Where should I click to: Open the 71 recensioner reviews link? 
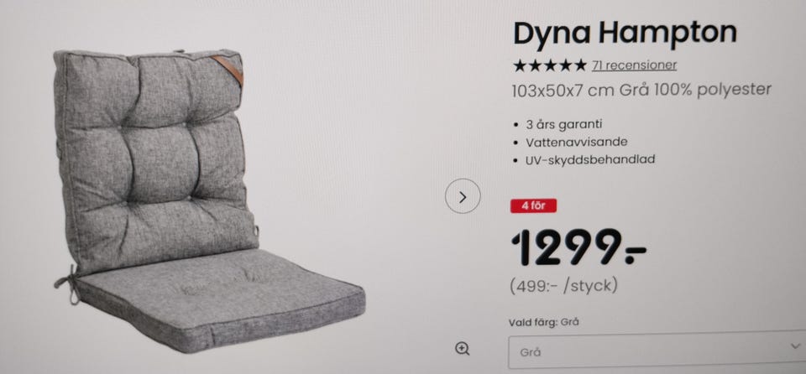pos(635,65)
